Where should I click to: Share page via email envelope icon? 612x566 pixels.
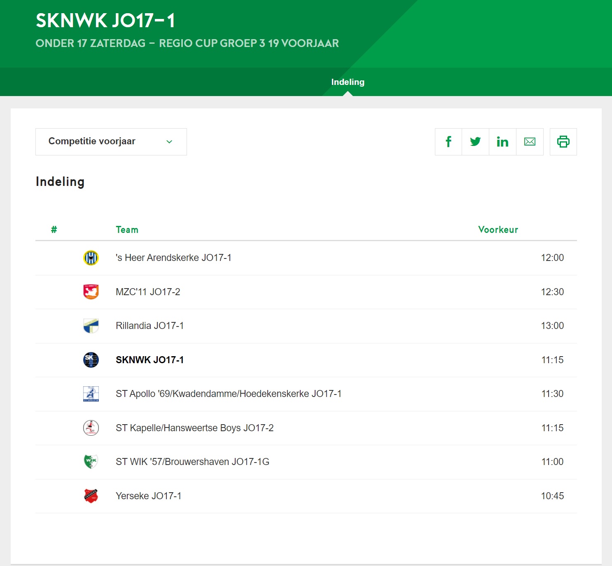pyautogui.click(x=530, y=142)
